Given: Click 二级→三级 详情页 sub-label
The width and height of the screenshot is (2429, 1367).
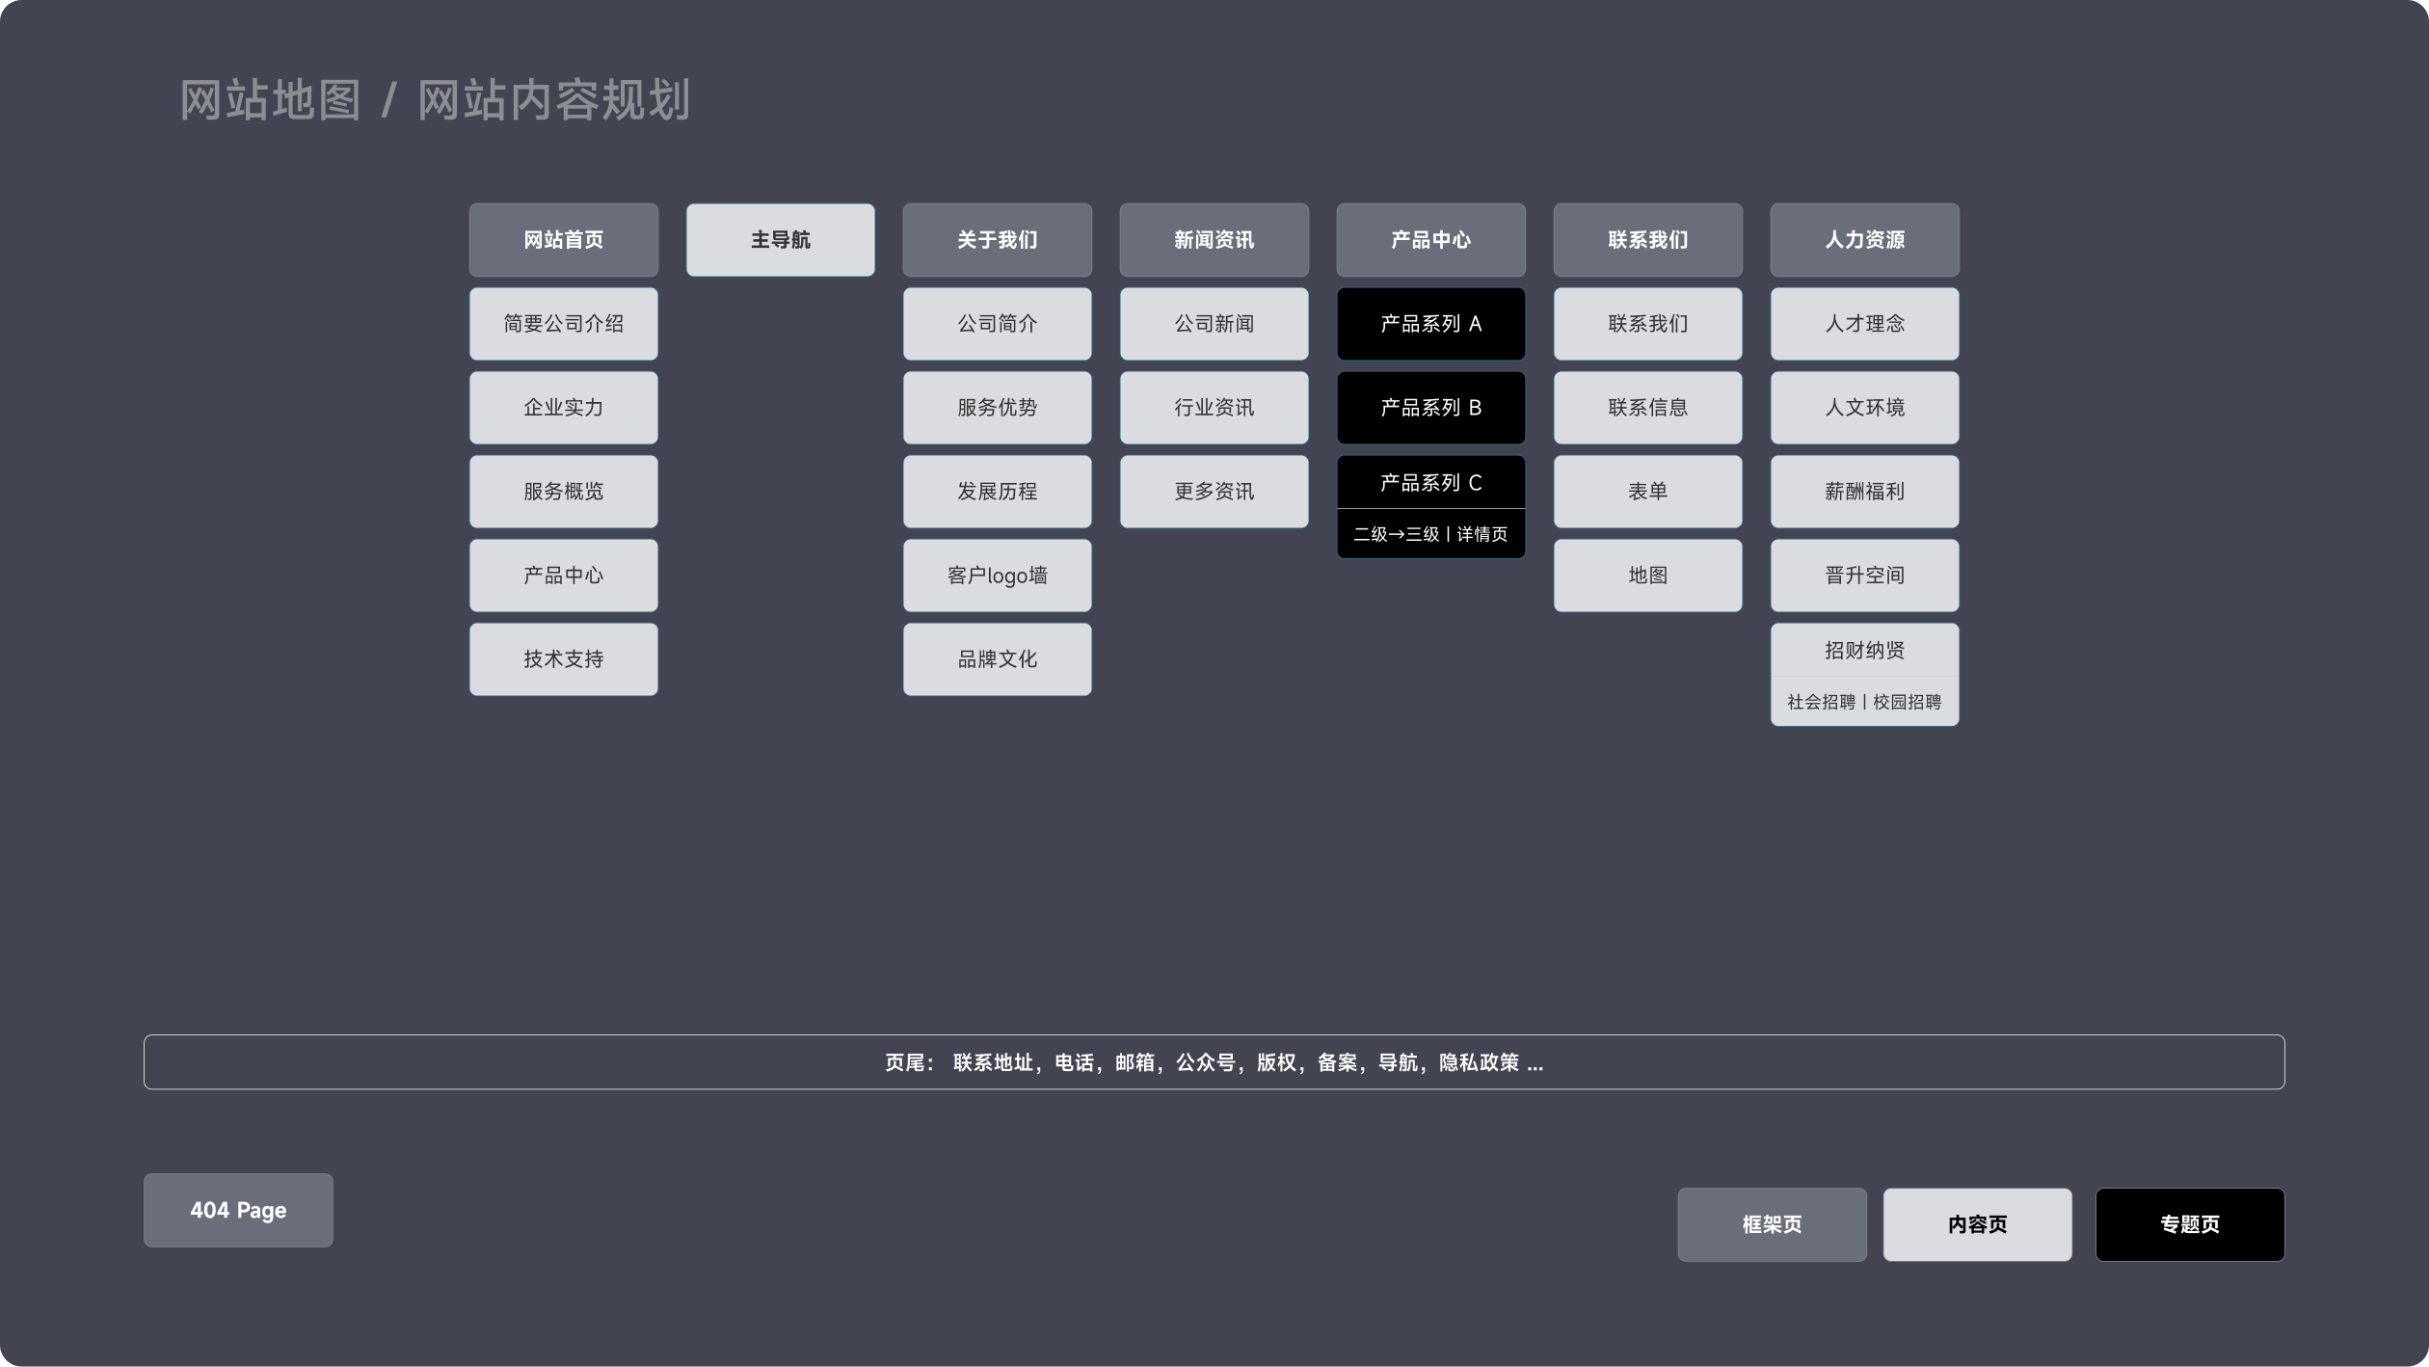Looking at the screenshot, I should point(1430,534).
